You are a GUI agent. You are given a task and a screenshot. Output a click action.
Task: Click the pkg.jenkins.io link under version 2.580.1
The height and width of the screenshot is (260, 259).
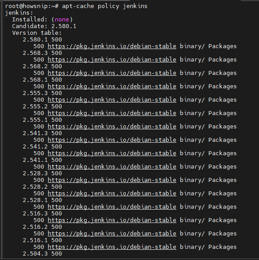(x=112, y=46)
